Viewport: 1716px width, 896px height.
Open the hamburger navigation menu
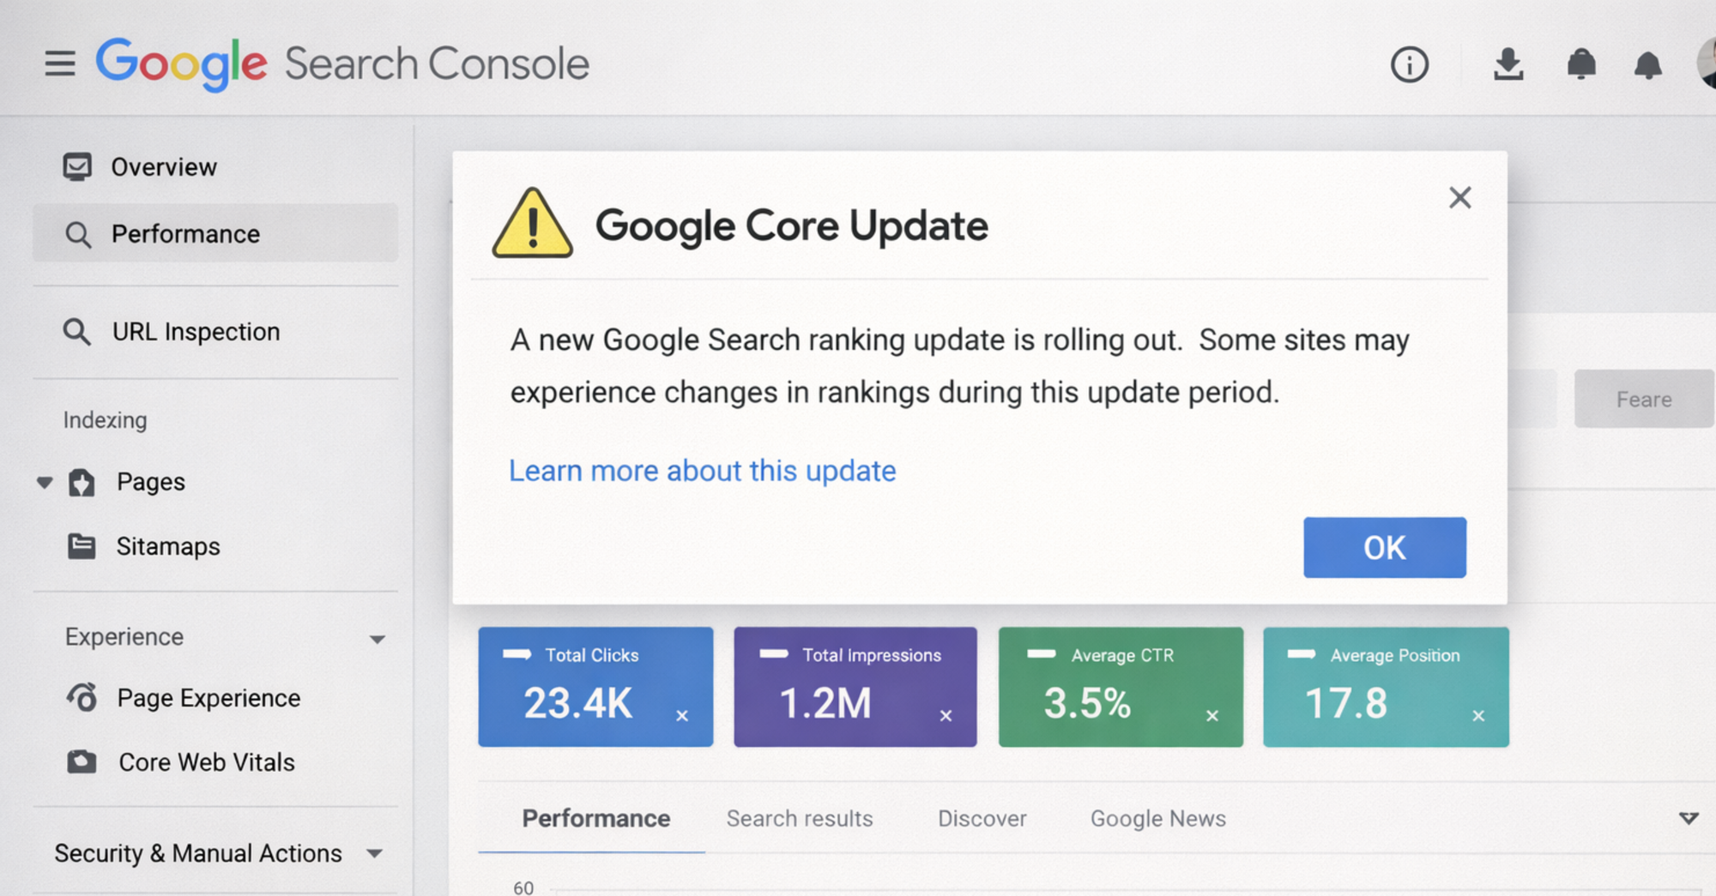[59, 63]
